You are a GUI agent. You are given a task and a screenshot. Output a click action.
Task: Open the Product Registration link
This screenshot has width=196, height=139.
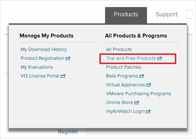[42, 58]
